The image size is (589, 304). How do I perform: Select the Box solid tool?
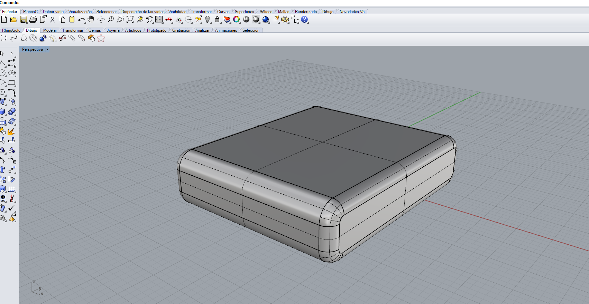coord(3,112)
